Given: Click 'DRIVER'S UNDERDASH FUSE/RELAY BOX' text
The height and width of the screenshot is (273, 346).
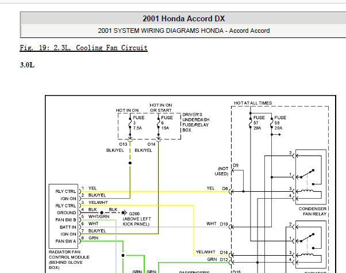Looking at the screenshot, I should tap(196, 122).
